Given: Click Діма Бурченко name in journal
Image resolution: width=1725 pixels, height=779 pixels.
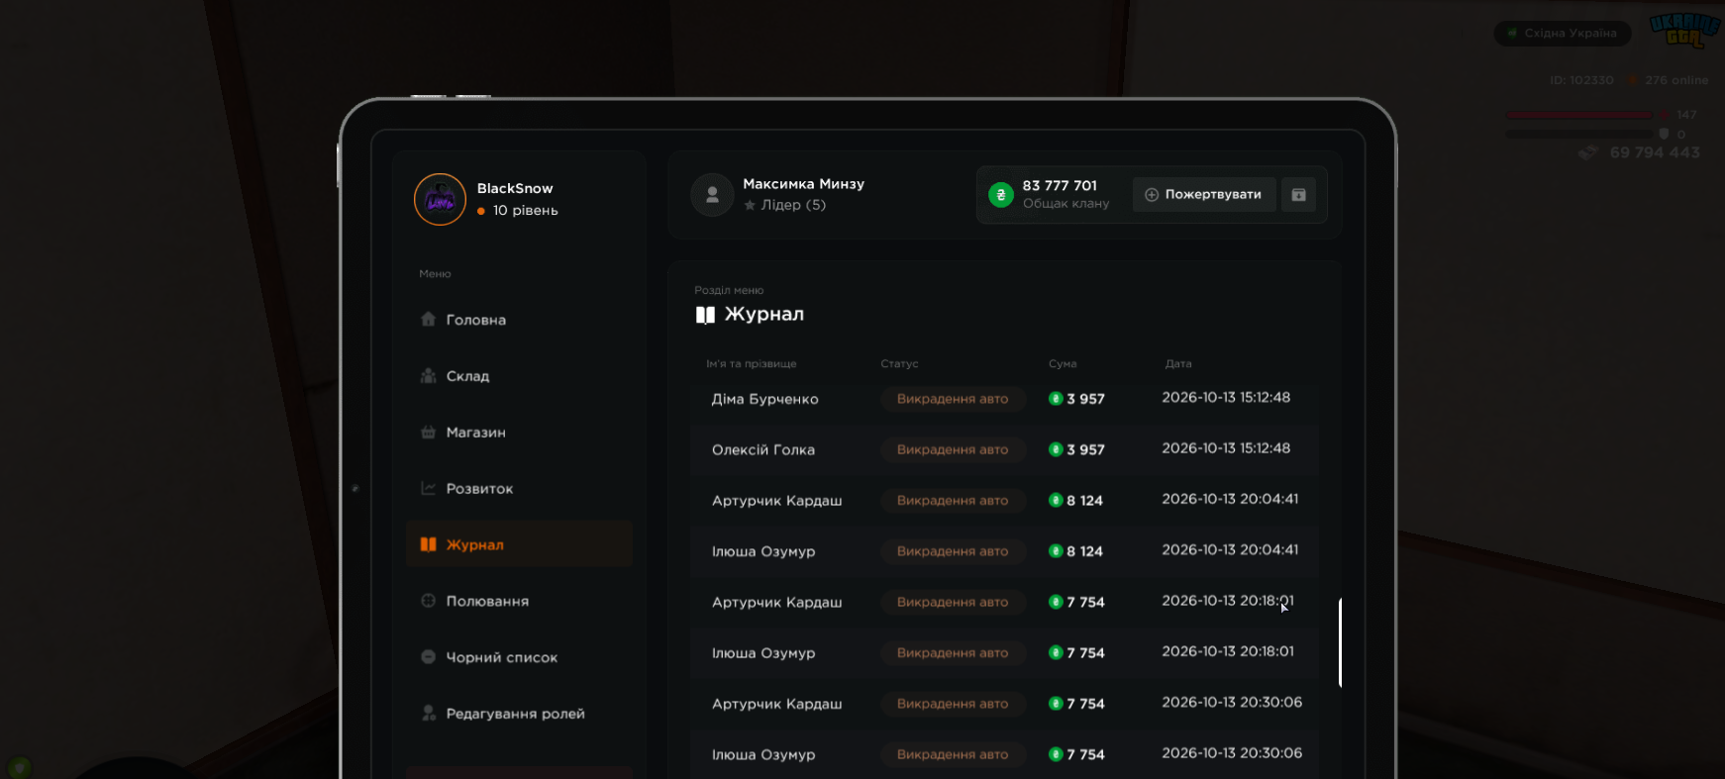Looking at the screenshot, I should point(764,399).
